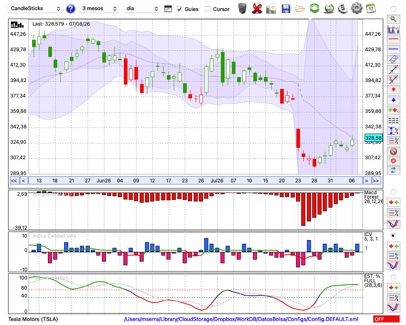Open the folder icon to load file
406x325 pixels.
point(300,9)
